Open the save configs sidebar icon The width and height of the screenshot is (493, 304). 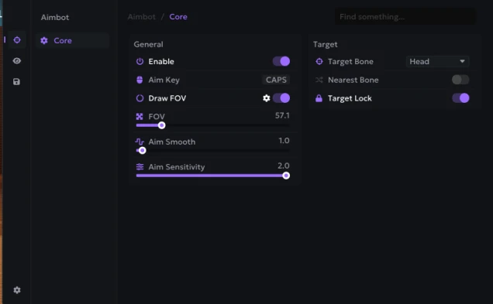16,81
